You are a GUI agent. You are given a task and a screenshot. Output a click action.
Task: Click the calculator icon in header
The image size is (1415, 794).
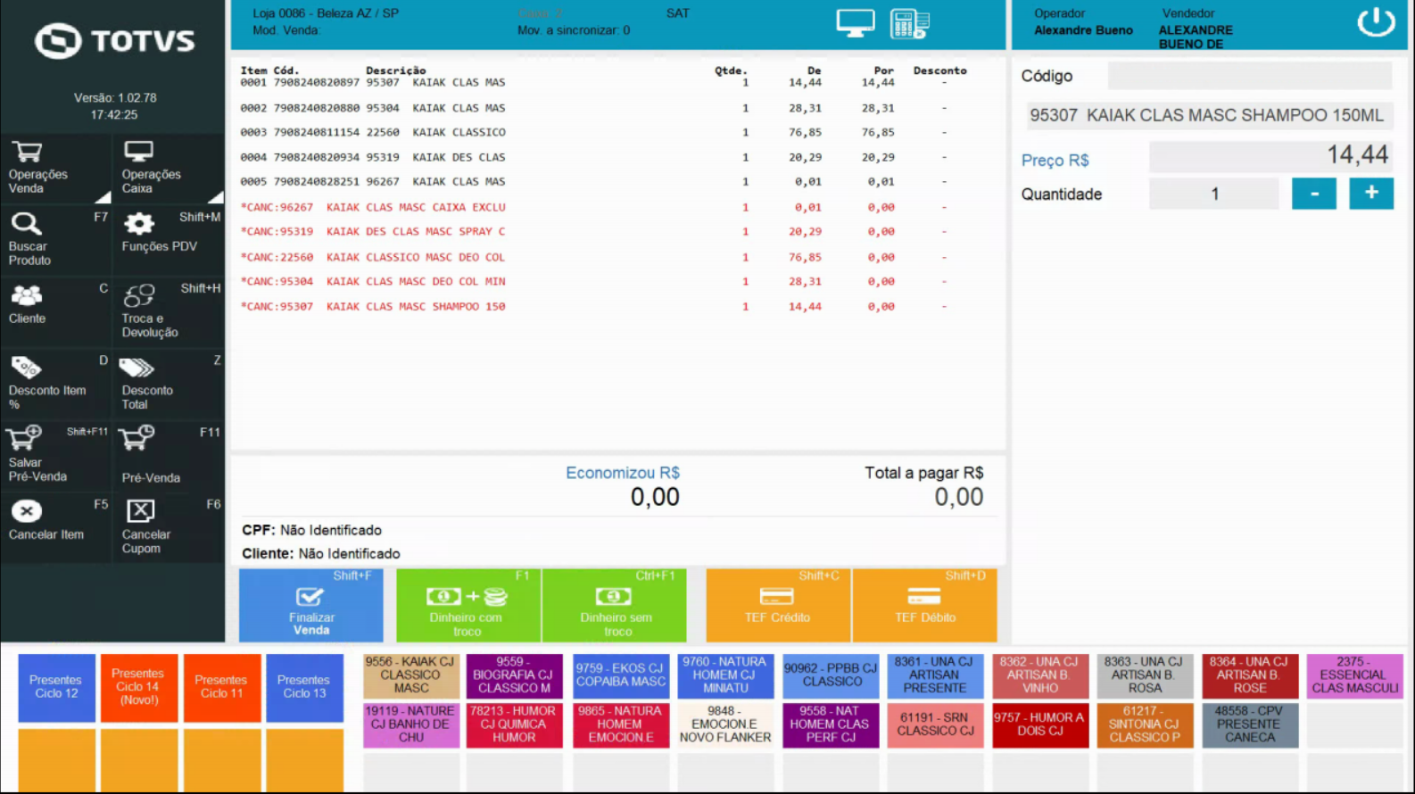pos(909,23)
